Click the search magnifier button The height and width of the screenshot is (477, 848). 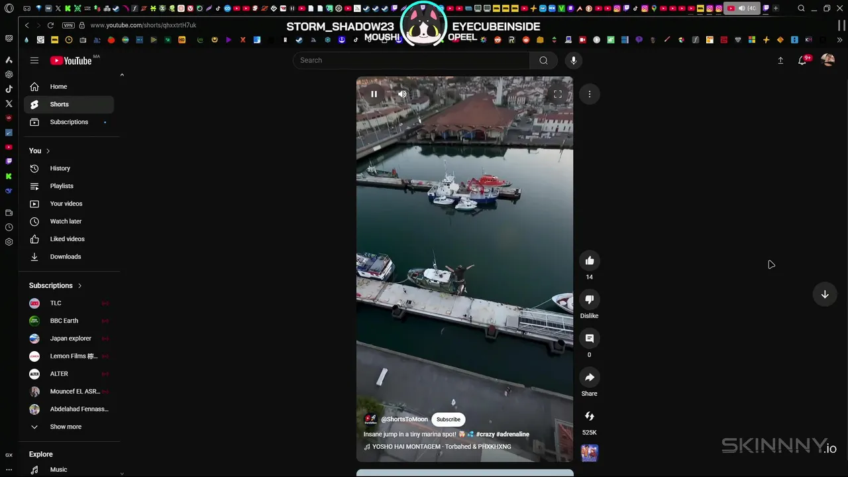[x=543, y=60]
